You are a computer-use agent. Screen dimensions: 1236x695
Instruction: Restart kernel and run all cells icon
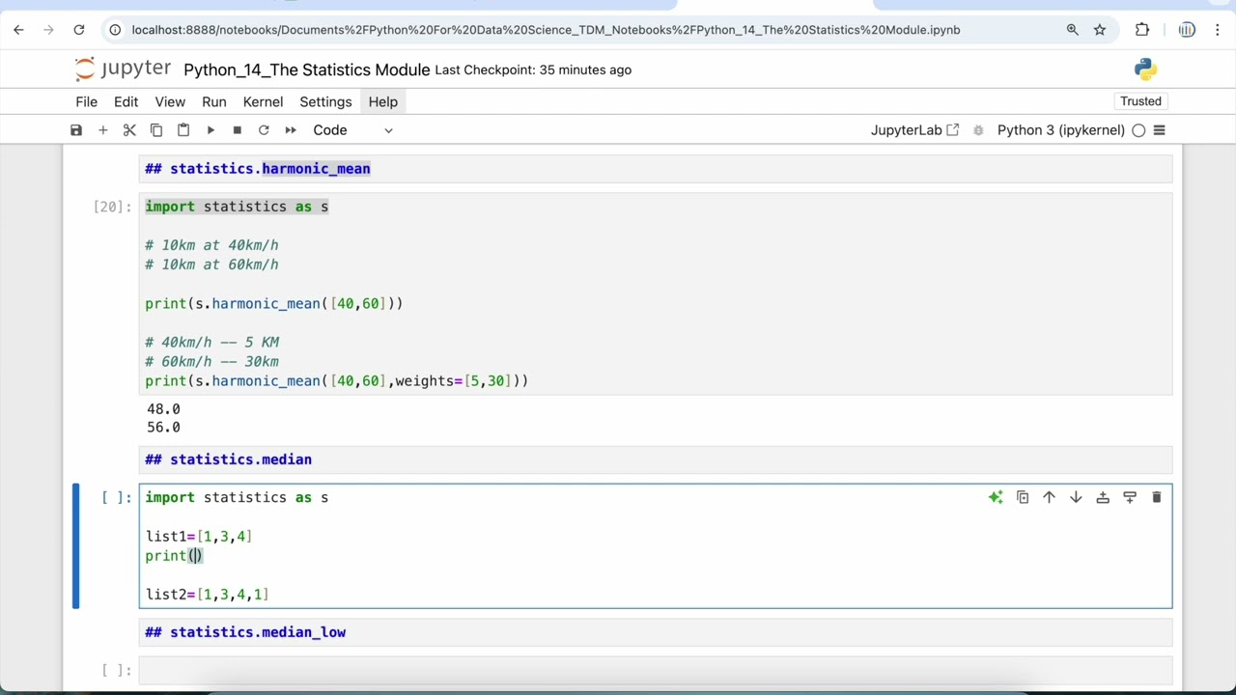coord(291,130)
